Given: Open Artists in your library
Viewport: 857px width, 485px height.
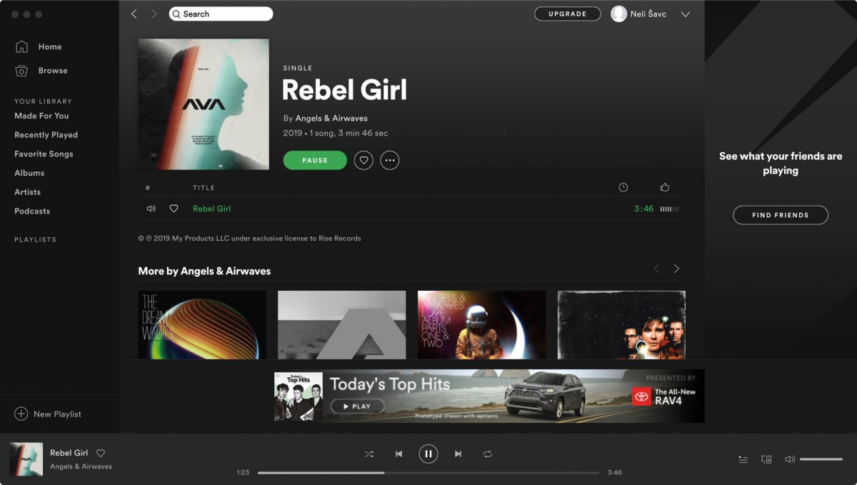Looking at the screenshot, I should pyautogui.click(x=27, y=192).
